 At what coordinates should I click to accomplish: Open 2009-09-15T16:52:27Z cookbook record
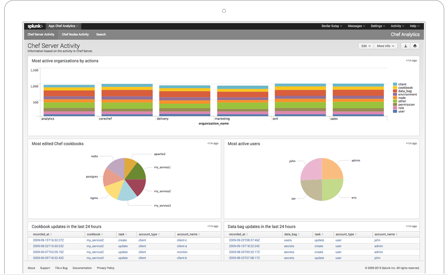[48, 240]
